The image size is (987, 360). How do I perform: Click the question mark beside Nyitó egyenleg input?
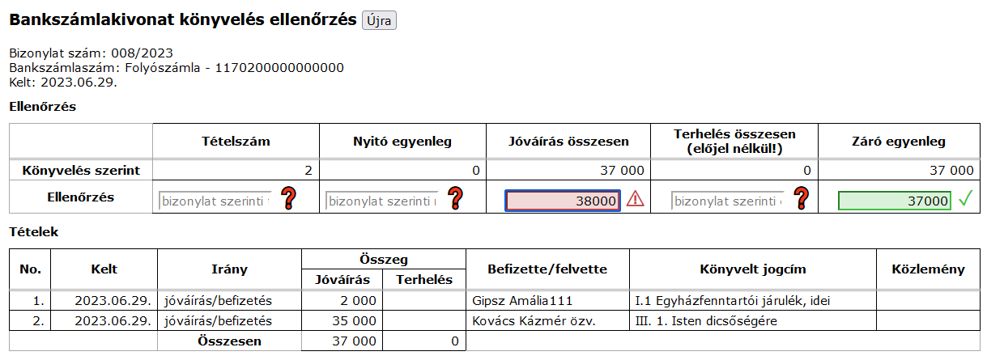coord(456,198)
